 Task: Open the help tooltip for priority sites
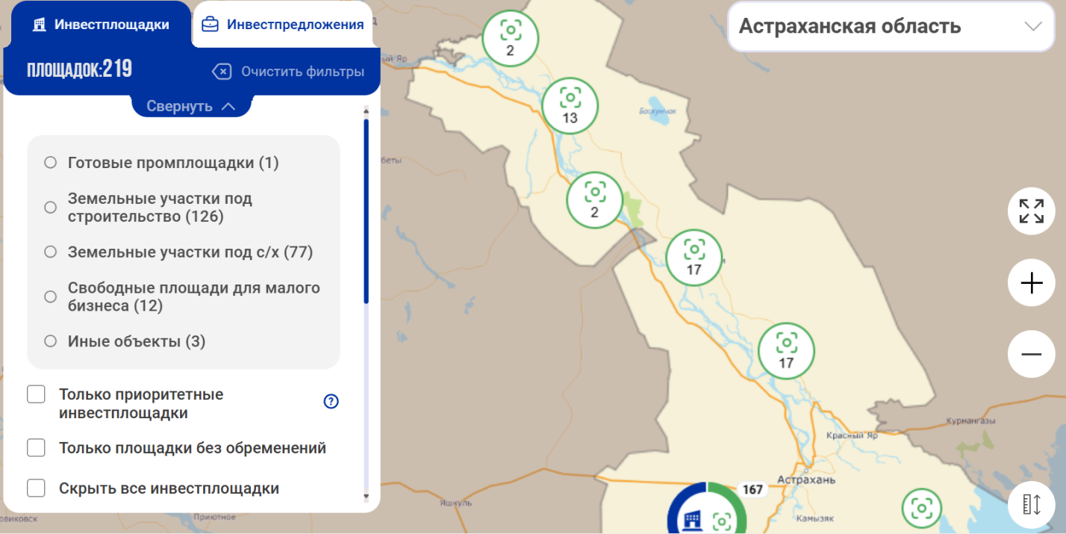pyautogui.click(x=331, y=402)
